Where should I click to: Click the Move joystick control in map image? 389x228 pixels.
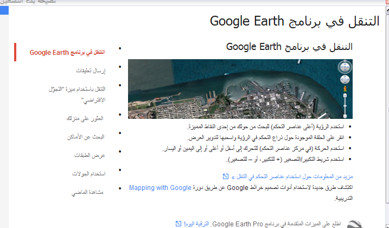click(x=345, y=80)
